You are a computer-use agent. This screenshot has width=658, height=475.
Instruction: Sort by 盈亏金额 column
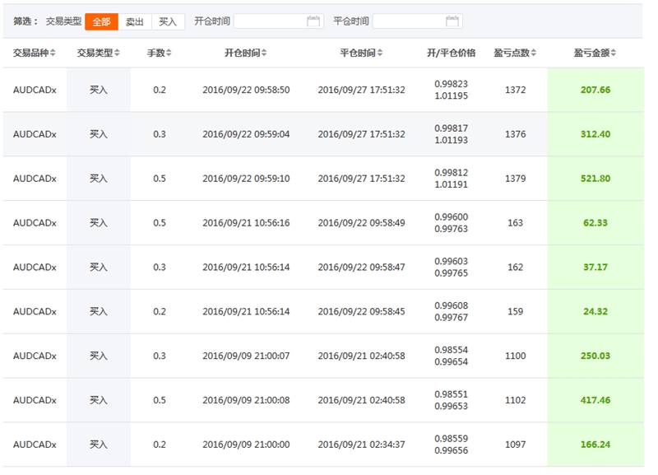click(595, 53)
